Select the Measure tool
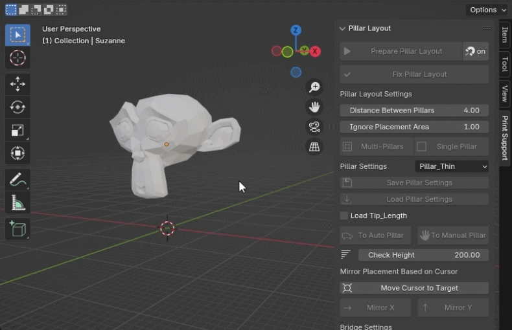The height and width of the screenshot is (330, 512). pyautogui.click(x=17, y=203)
